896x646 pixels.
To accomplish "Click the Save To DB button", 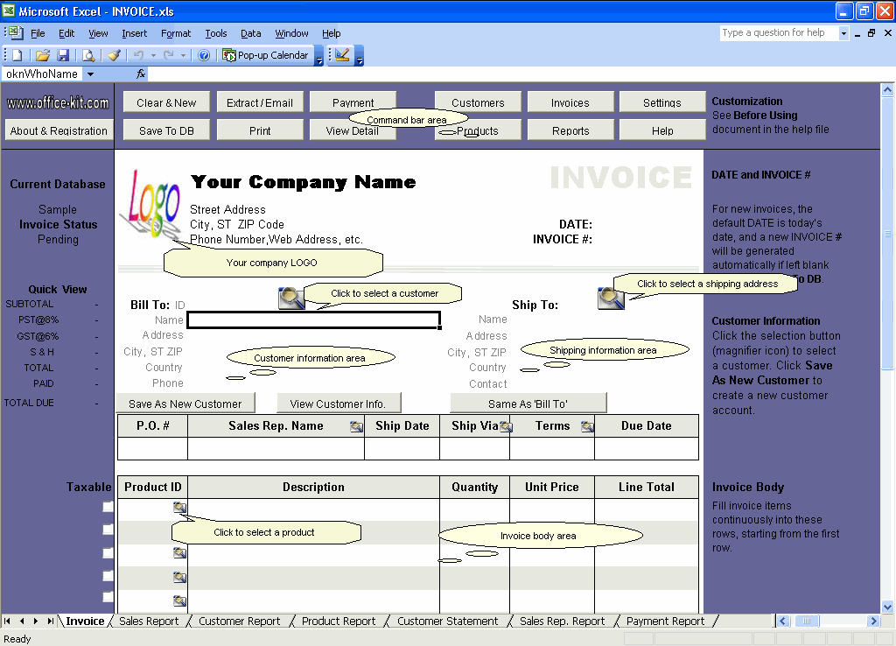I will point(165,130).
